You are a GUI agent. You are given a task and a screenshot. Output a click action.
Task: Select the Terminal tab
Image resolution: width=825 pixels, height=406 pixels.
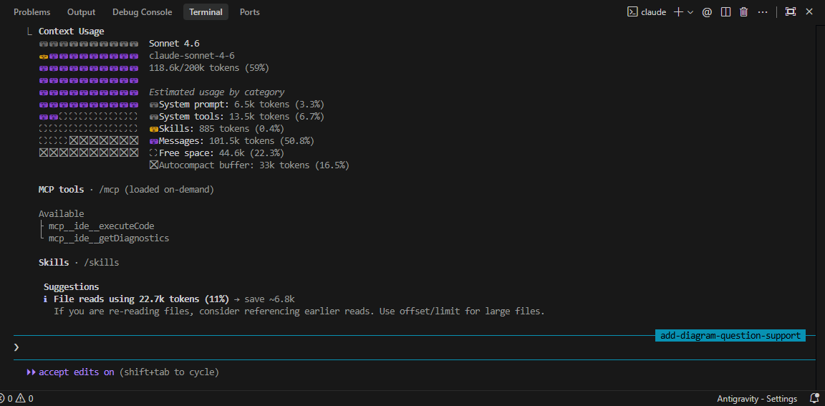(x=206, y=12)
